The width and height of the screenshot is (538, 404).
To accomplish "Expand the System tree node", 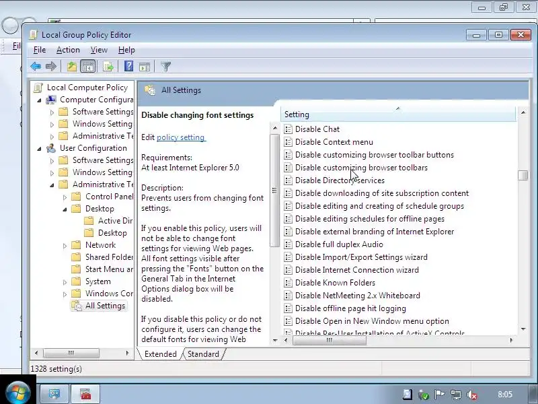I will pyautogui.click(x=65, y=282).
